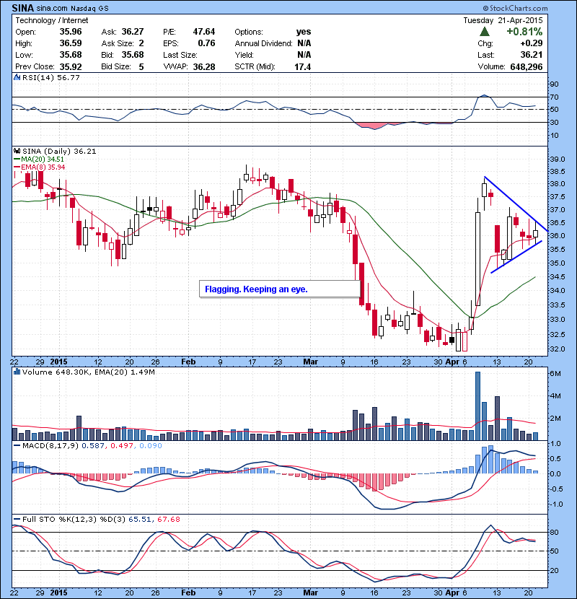Click the Apr label on upper date axis
This screenshot has width=577, height=599.
[x=452, y=362]
